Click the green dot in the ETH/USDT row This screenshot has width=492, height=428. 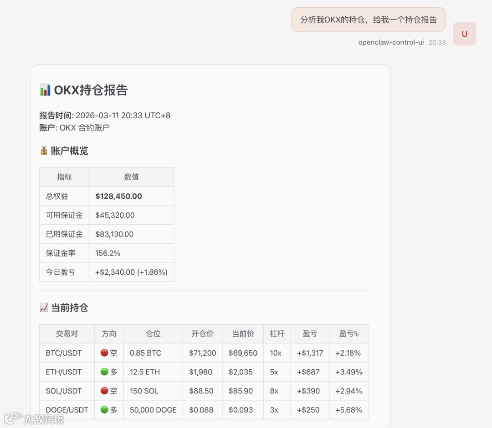pos(104,372)
